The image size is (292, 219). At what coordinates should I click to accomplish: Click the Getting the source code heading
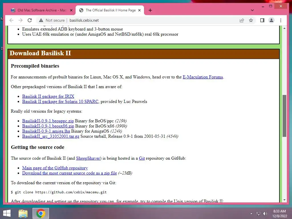coord(38,147)
